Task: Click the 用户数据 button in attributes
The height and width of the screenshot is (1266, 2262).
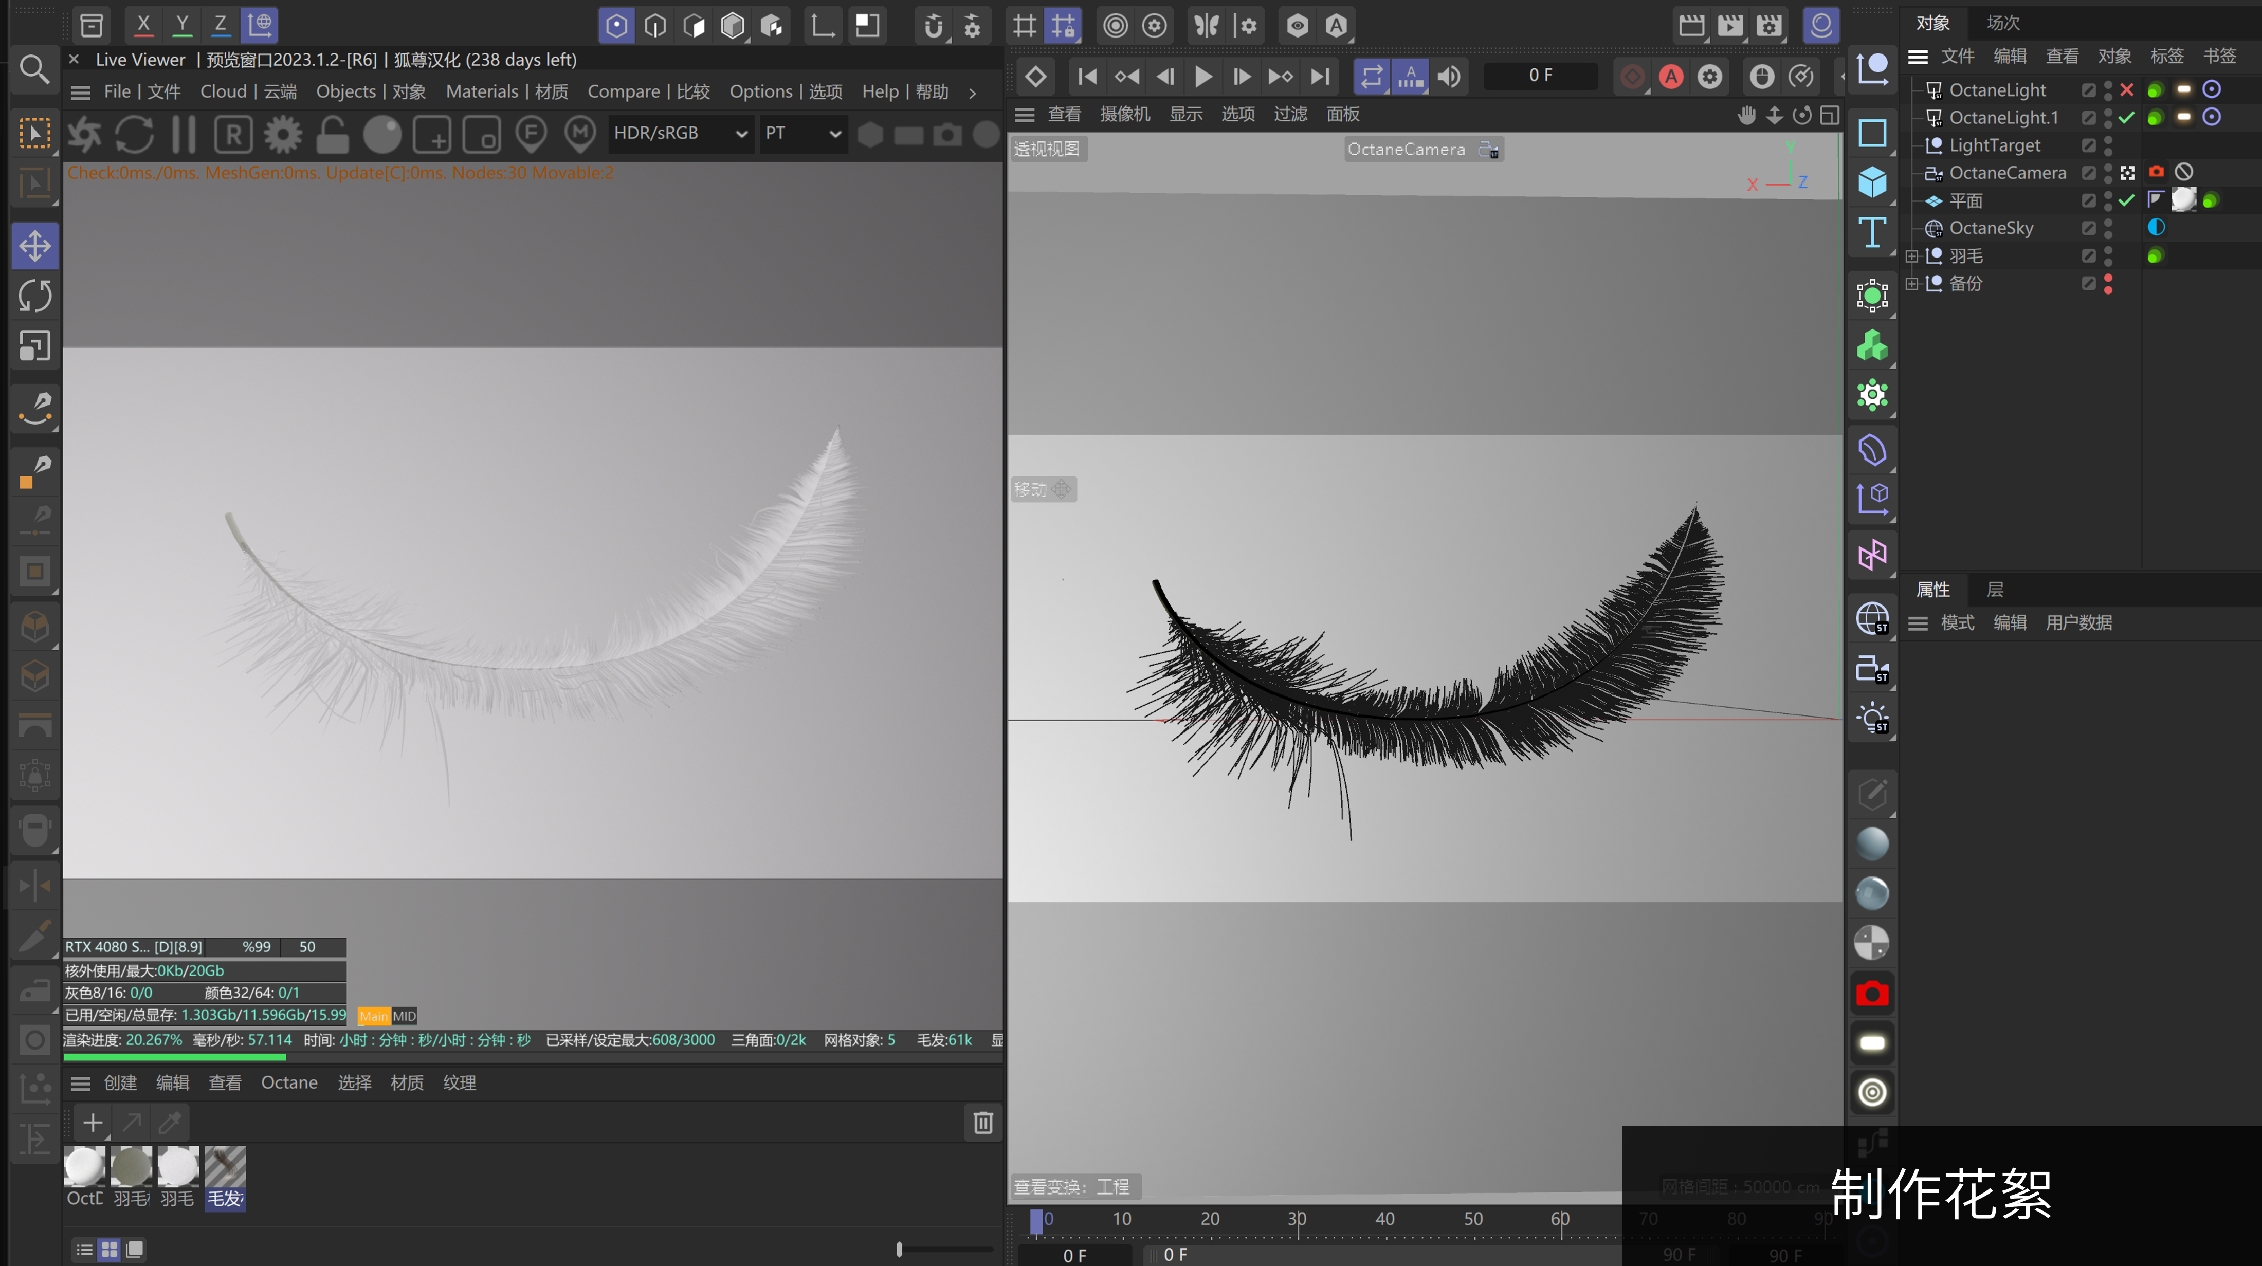Action: pyautogui.click(x=2077, y=623)
